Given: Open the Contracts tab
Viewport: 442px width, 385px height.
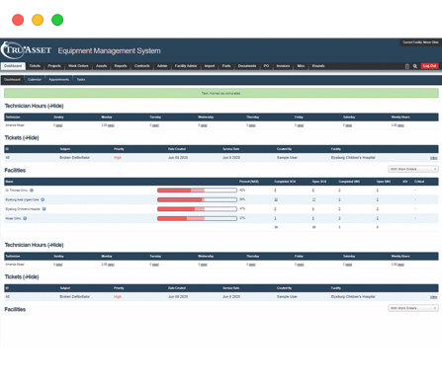Looking at the screenshot, I should 142,66.
